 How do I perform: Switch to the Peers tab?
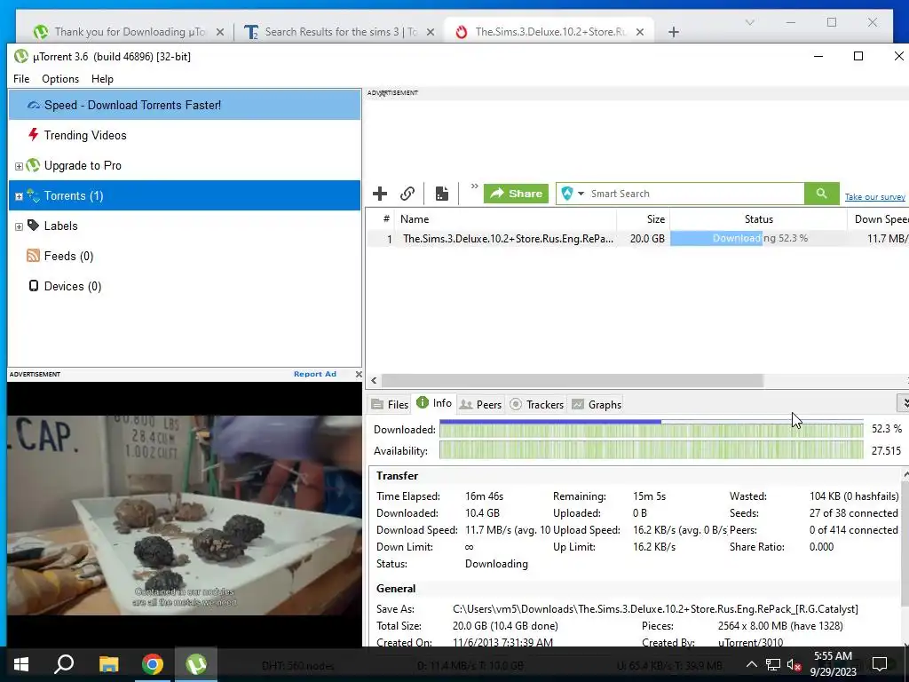(x=480, y=404)
